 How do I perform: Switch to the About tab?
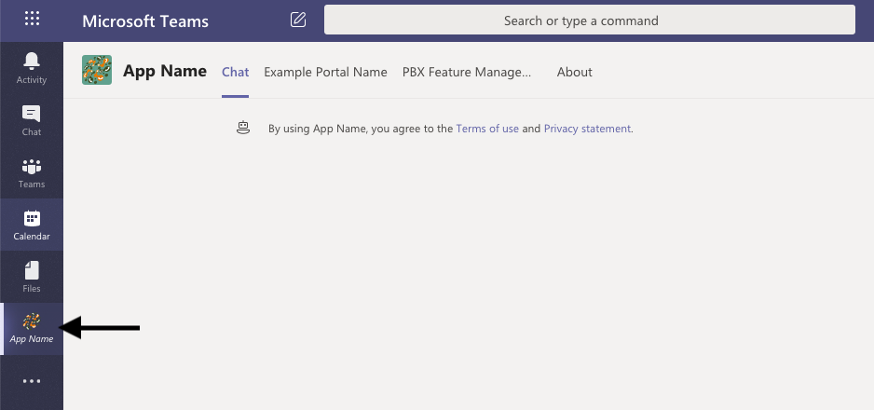point(574,72)
